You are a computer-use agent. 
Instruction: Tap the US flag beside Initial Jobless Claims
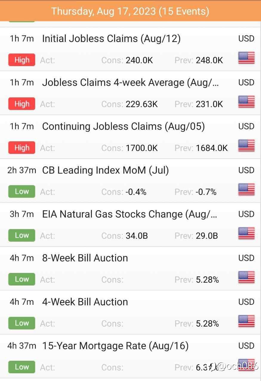coord(246,58)
